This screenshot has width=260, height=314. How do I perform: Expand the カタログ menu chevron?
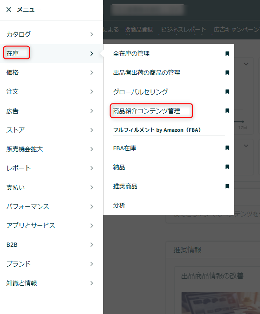[91, 34]
